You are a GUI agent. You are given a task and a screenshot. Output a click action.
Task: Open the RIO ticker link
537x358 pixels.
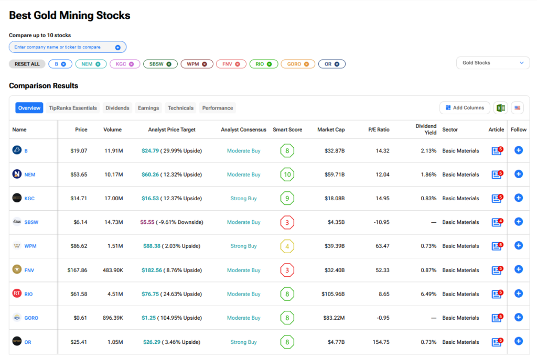pyautogui.click(x=28, y=294)
